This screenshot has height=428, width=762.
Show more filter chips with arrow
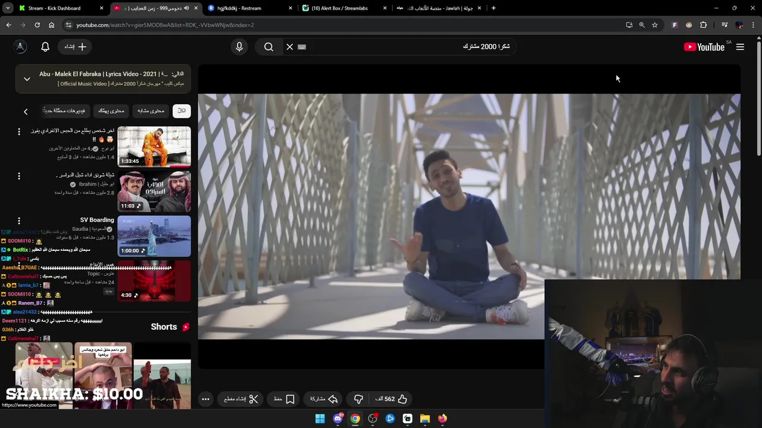(x=26, y=111)
